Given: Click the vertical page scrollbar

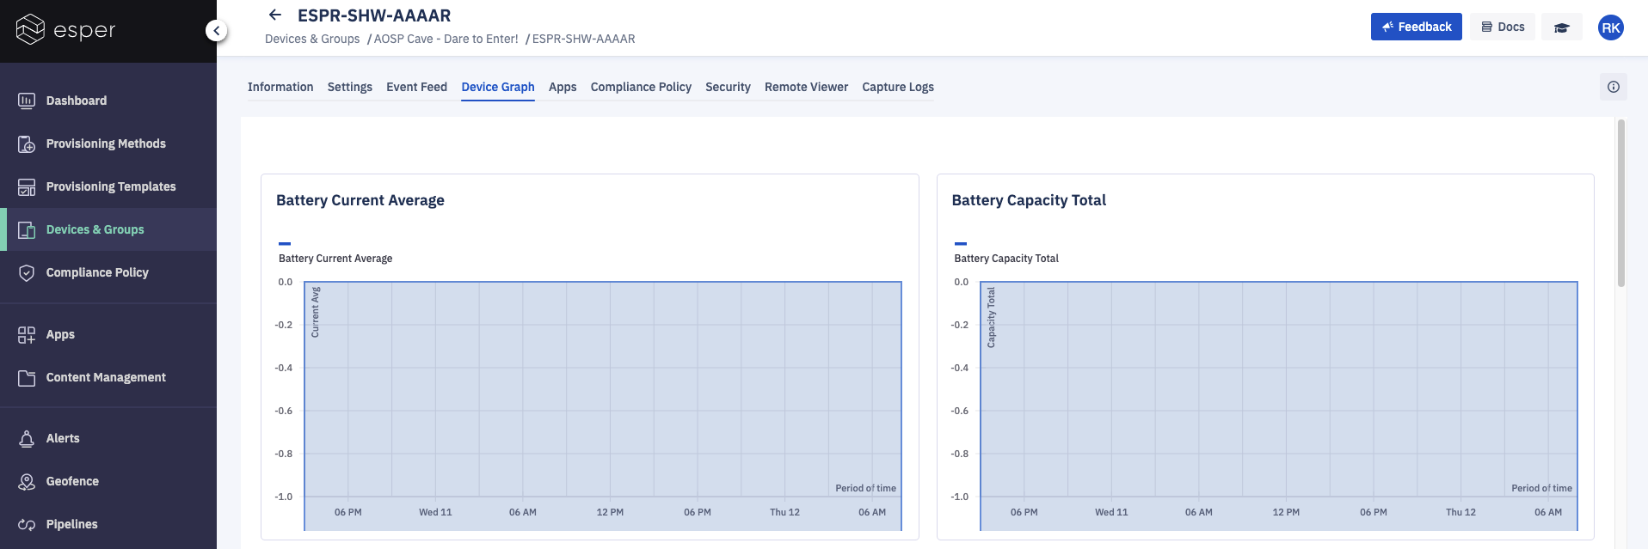Looking at the screenshot, I should click(1621, 204).
